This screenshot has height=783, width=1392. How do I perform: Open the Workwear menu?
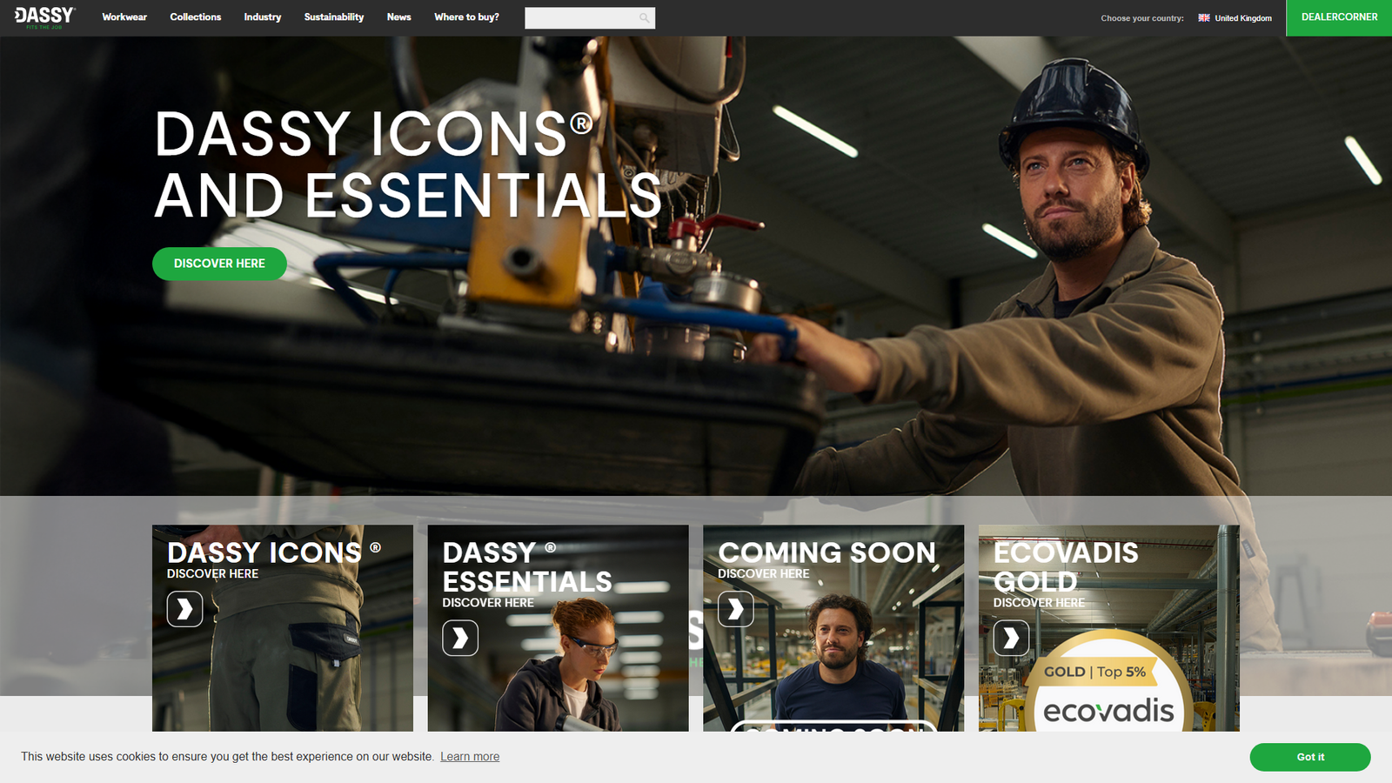point(124,17)
